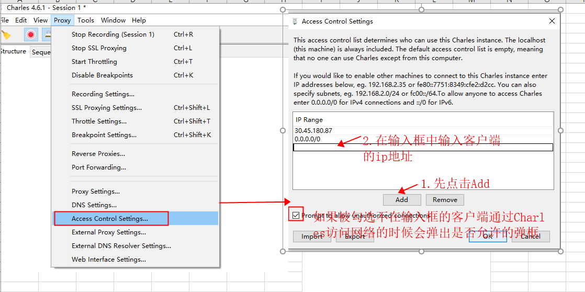This screenshot has height=292, width=585.
Task: Click the Remove button
Action: (x=445, y=199)
